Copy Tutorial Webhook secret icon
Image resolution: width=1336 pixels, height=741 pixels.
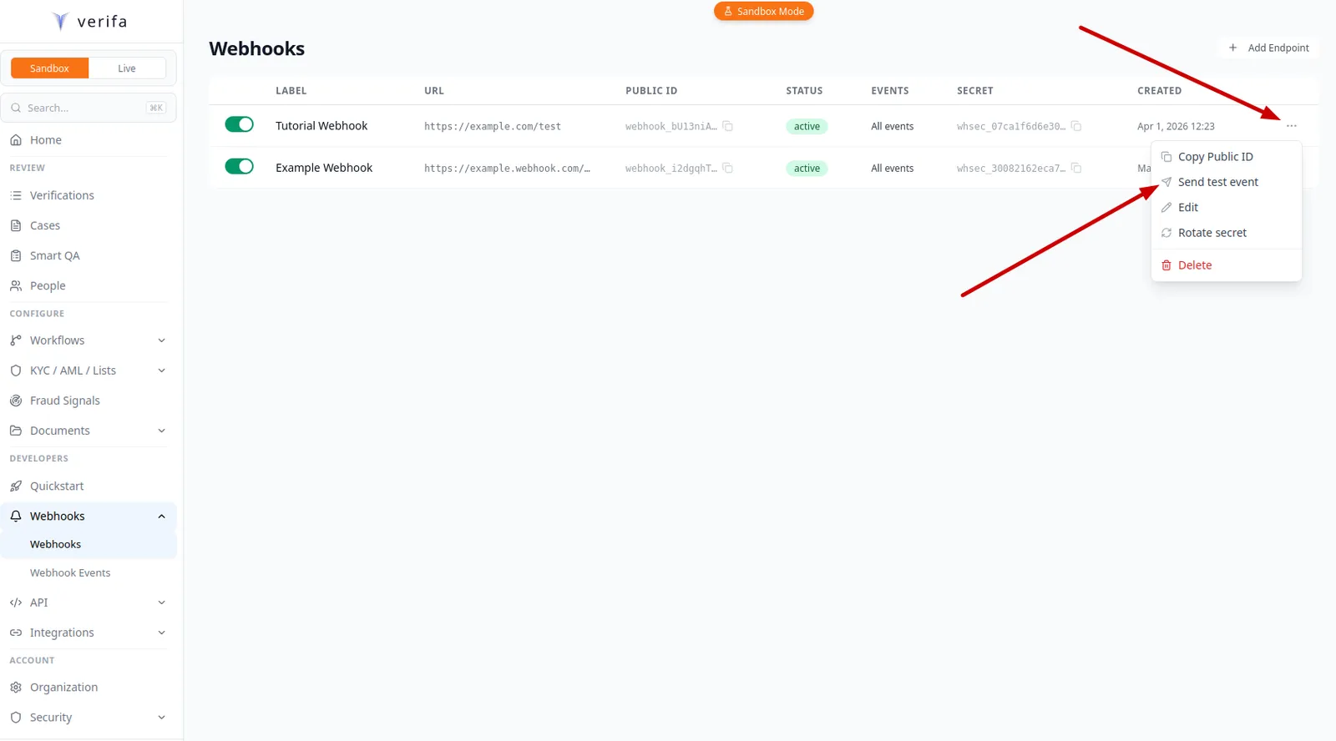[x=1076, y=126]
